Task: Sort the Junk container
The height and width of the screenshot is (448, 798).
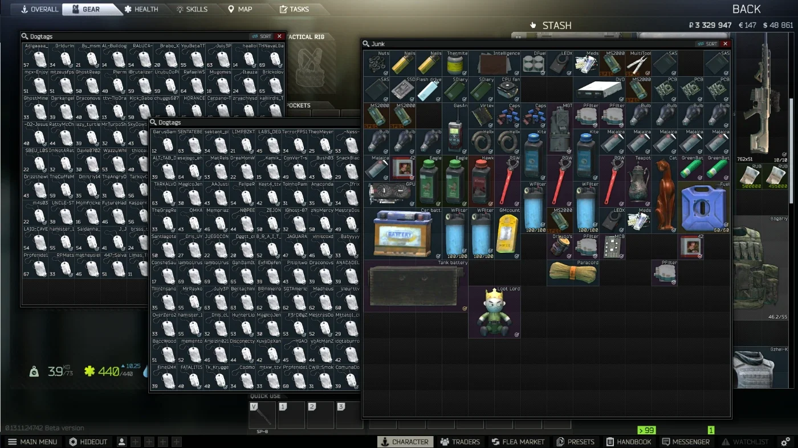Action: [x=707, y=44]
